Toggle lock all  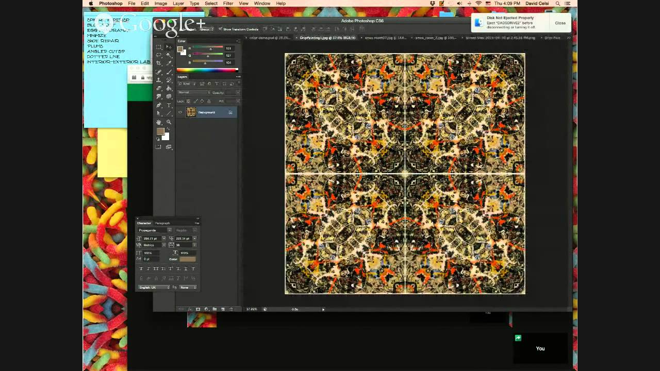pos(209,101)
